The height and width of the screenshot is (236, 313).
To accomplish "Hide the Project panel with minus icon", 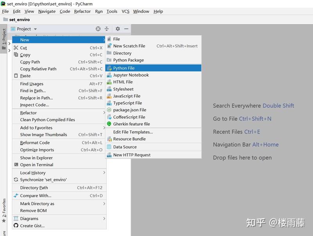I will tap(126, 29).
